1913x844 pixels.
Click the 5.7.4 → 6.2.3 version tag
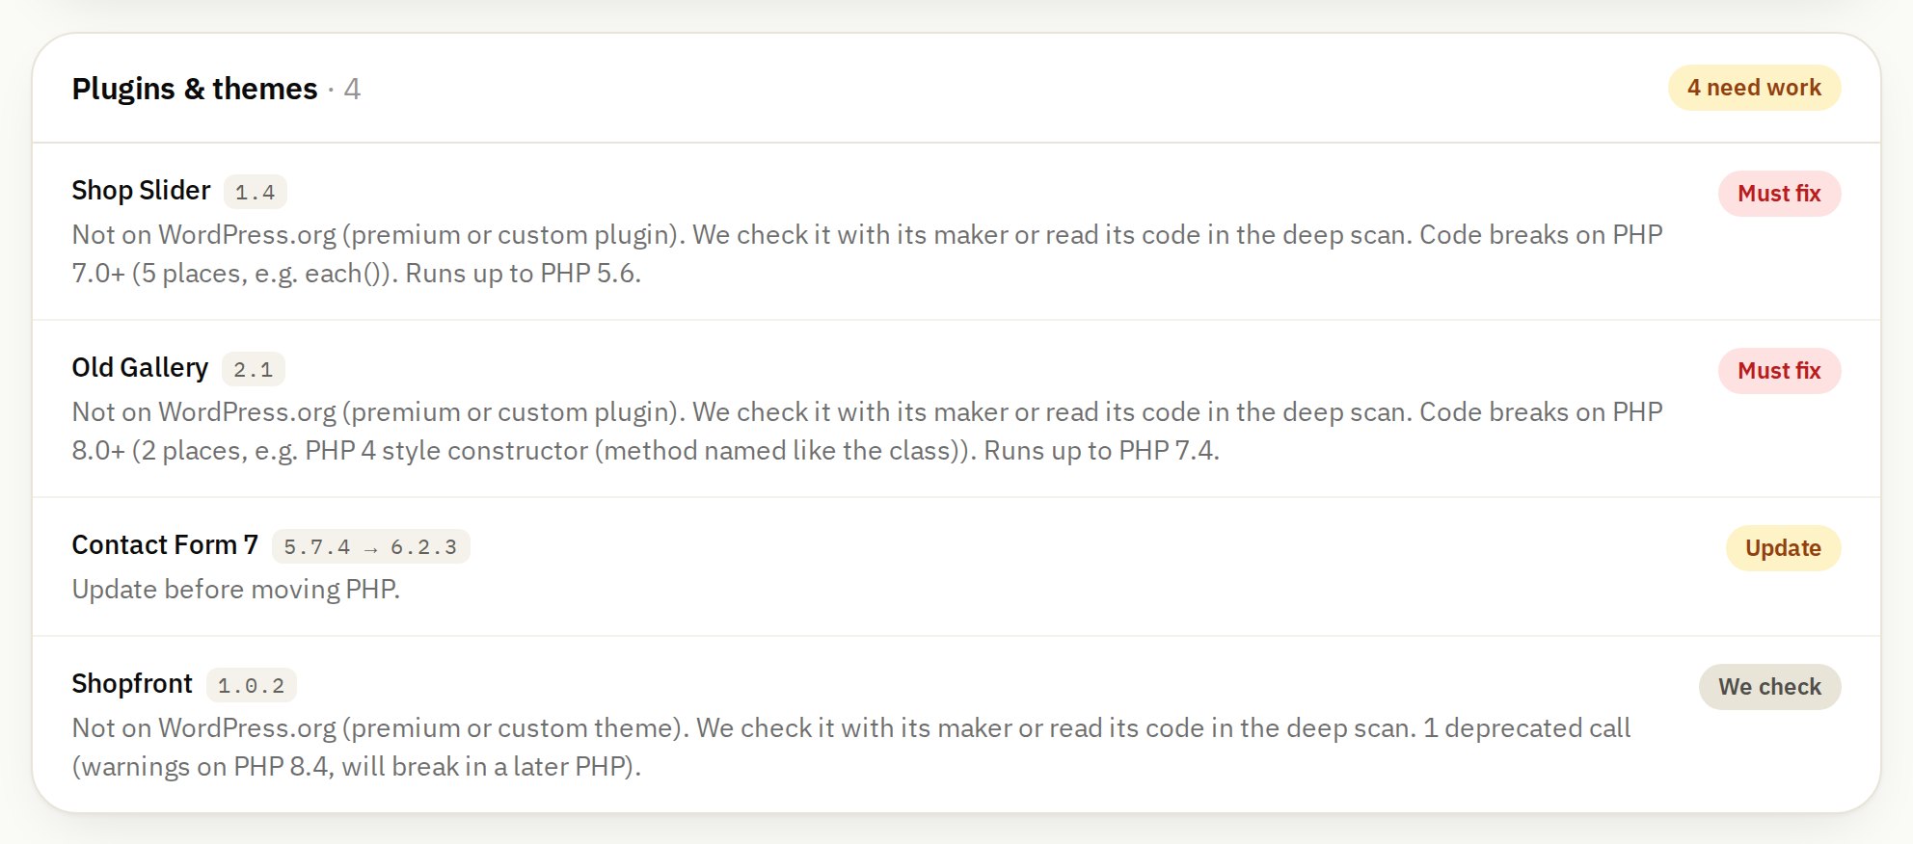tap(370, 546)
